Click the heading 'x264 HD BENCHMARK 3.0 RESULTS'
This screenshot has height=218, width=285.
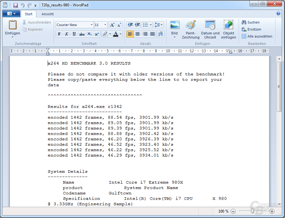click(89, 63)
